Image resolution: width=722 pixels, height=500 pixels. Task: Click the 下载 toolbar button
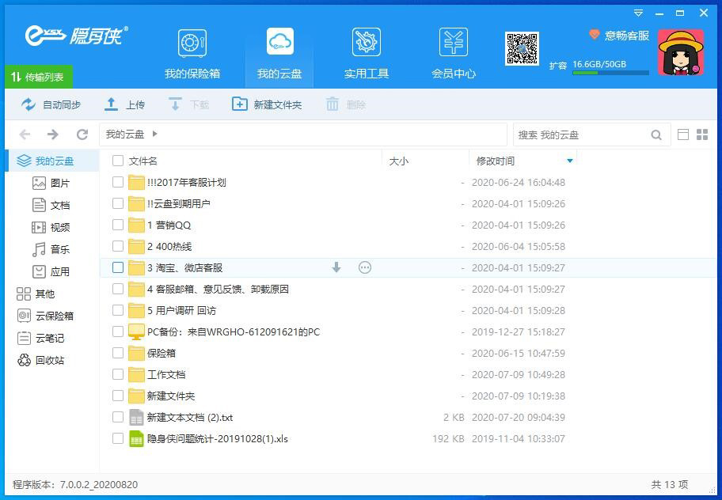click(x=188, y=105)
